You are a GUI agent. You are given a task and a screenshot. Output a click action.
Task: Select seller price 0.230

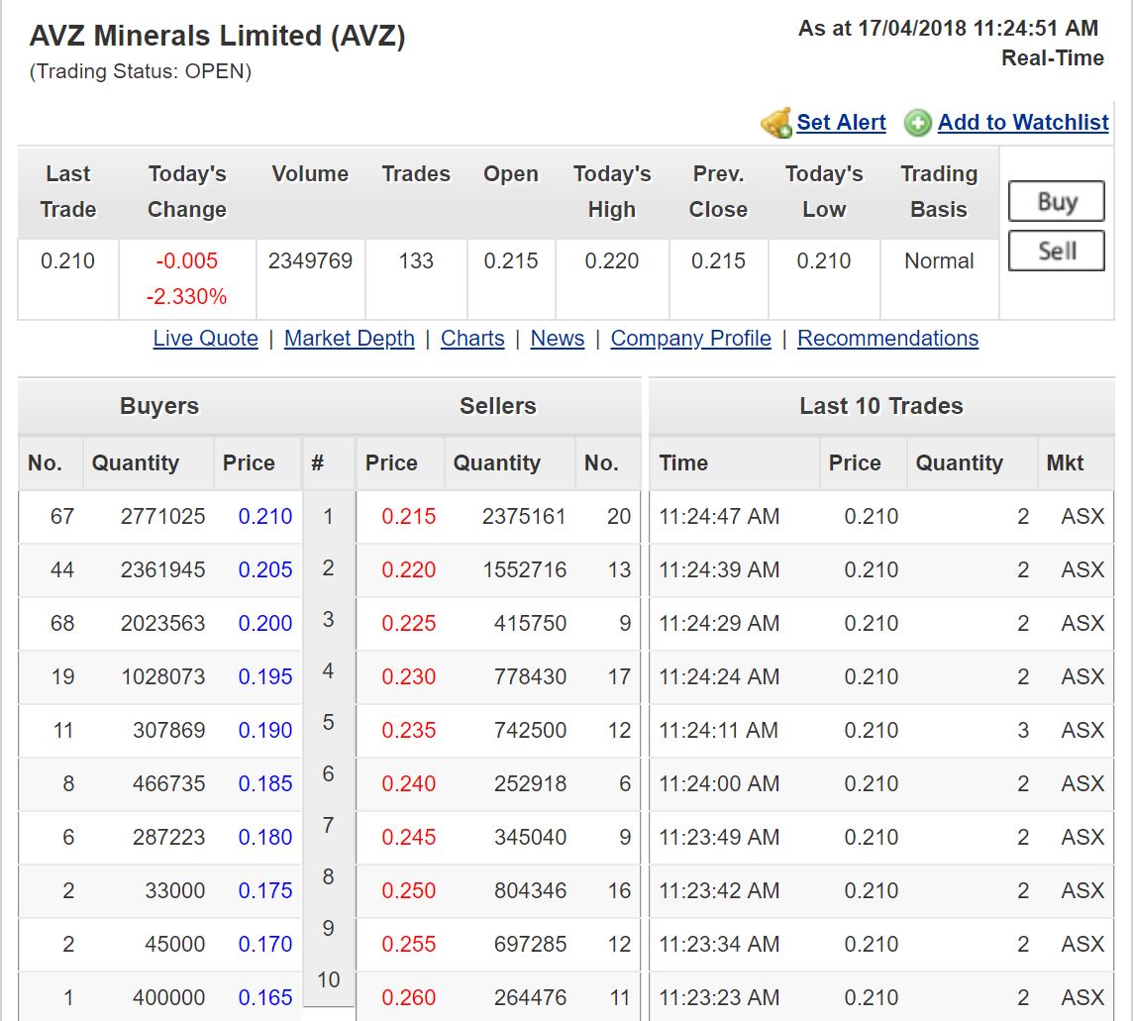(x=409, y=677)
